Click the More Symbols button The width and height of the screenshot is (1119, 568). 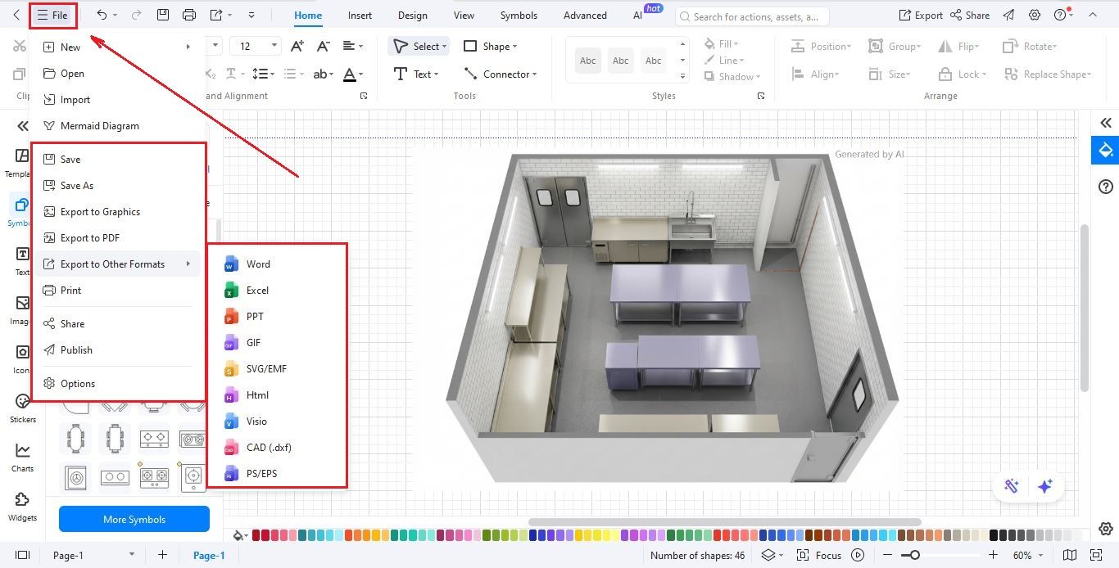click(x=134, y=519)
